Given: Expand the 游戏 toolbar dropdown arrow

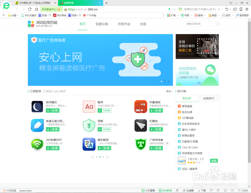Looking at the screenshot, I should (233, 16).
